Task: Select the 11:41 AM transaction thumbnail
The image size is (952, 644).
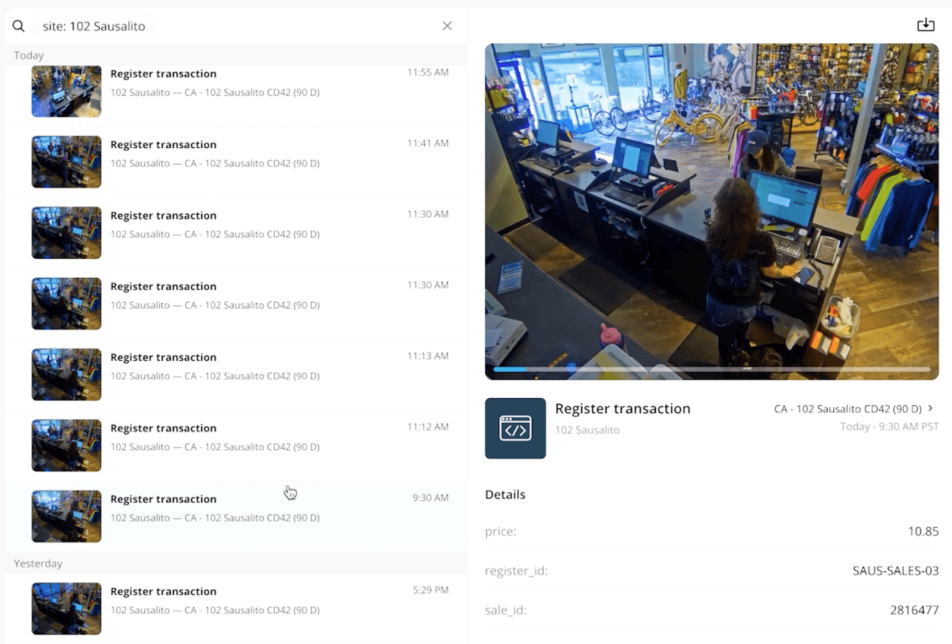Action: [66, 162]
